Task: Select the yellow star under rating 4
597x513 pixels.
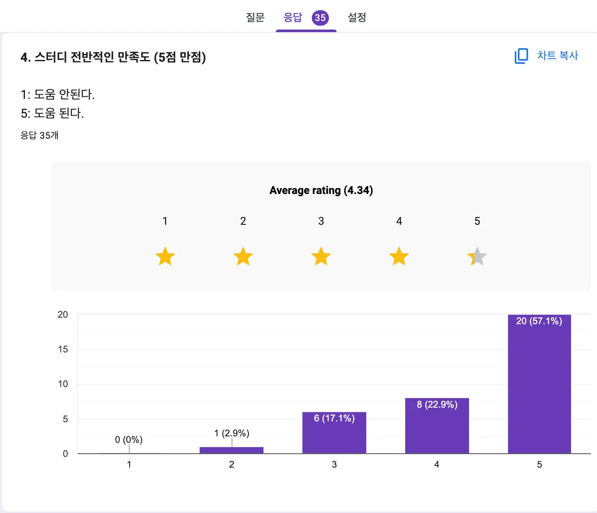Action: [399, 256]
